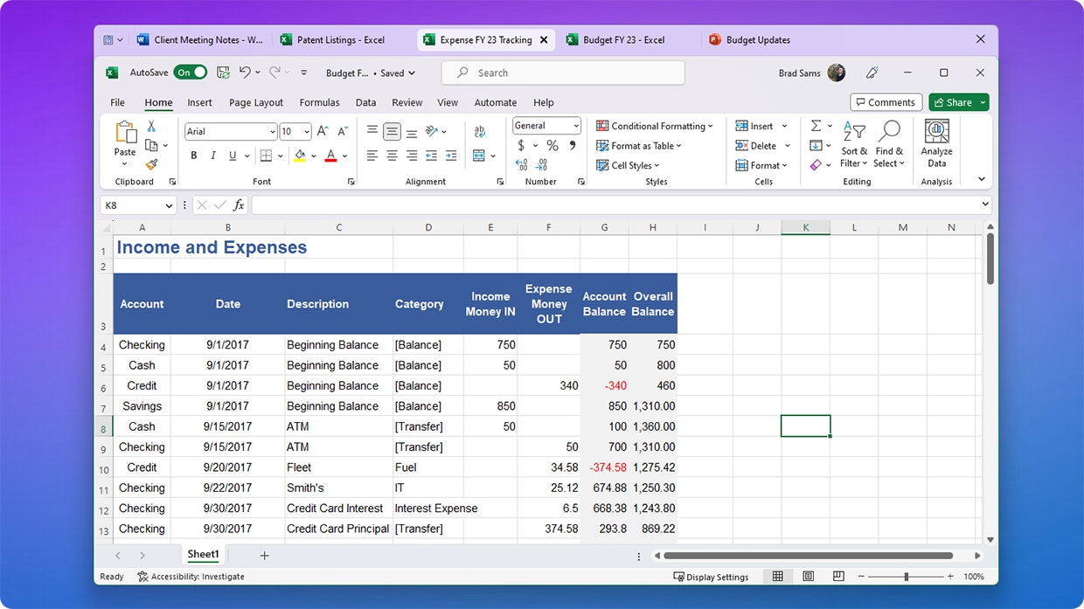Apply Comma Style format
The height and width of the screenshot is (609, 1084).
click(x=573, y=145)
